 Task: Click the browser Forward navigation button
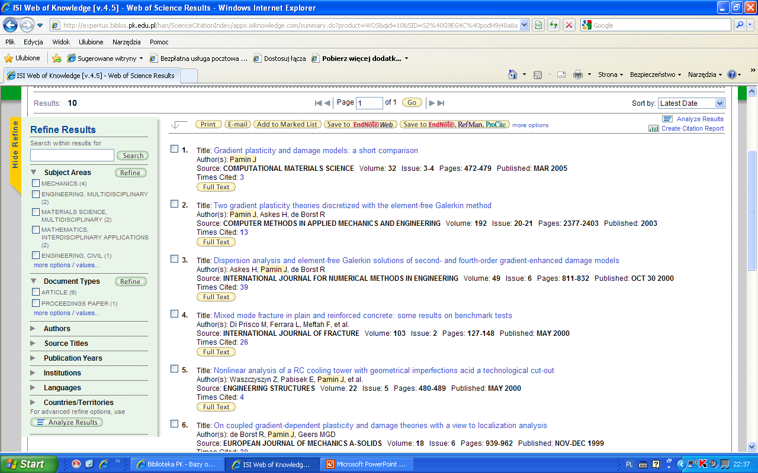click(27, 25)
